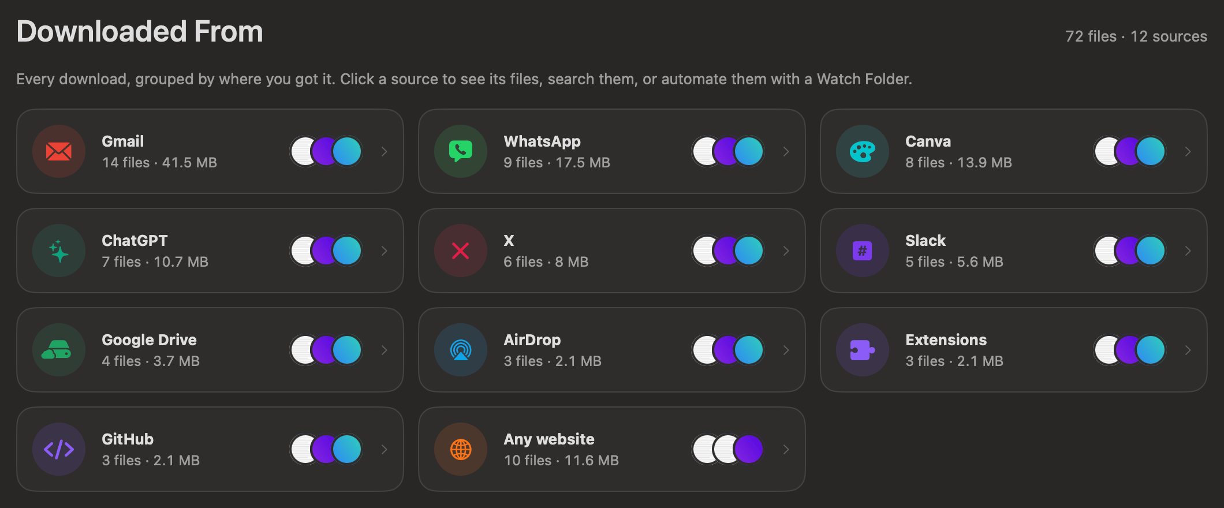
Task: Click the blue AirDrop icon
Action: [461, 350]
